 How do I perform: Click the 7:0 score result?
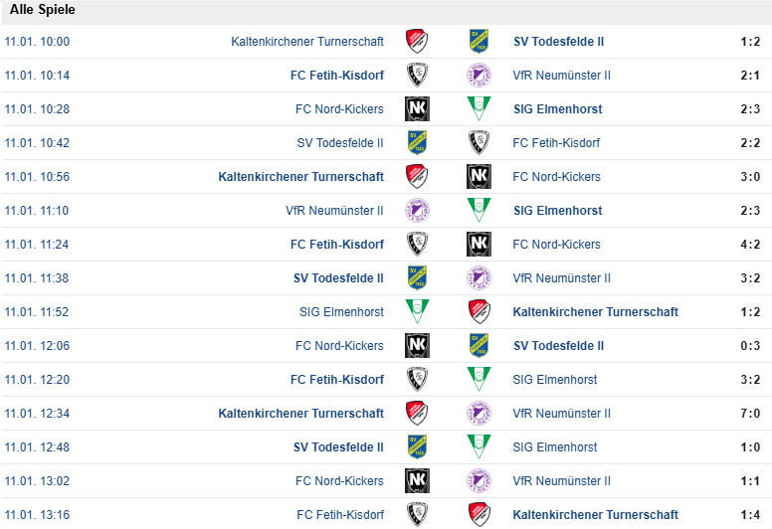[750, 414]
